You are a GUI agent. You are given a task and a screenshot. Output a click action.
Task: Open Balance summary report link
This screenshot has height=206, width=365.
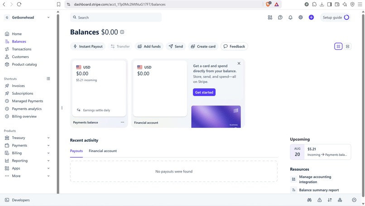[x=319, y=190]
